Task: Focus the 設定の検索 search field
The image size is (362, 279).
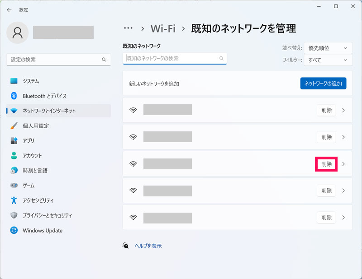Action: tap(59, 60)
